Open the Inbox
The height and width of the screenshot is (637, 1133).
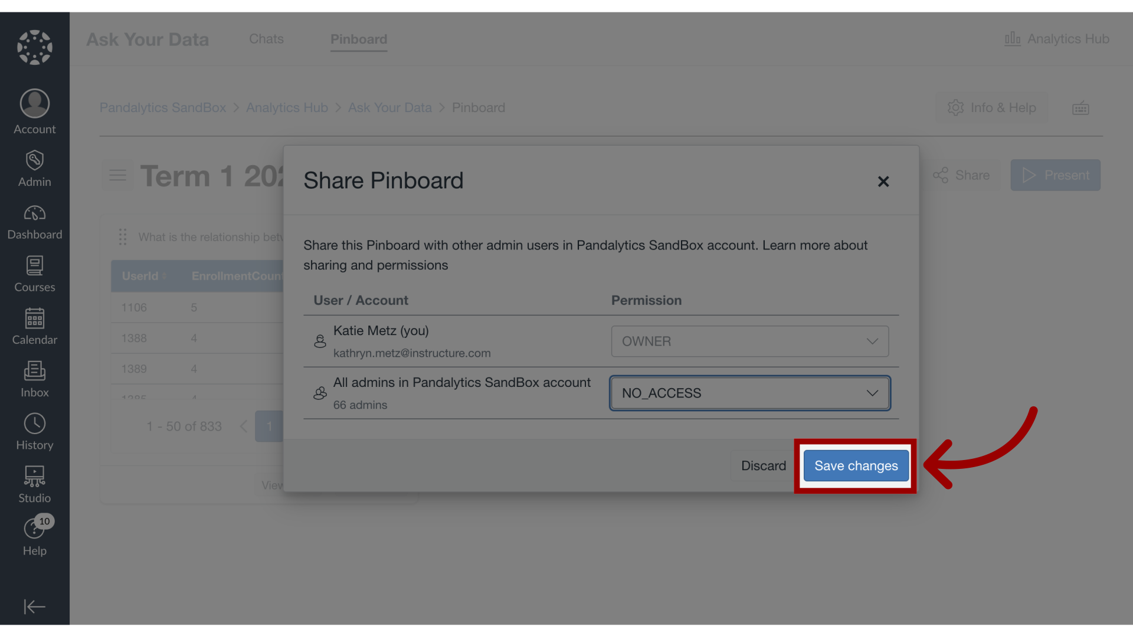pyautogui.click(x=35, y=379)
